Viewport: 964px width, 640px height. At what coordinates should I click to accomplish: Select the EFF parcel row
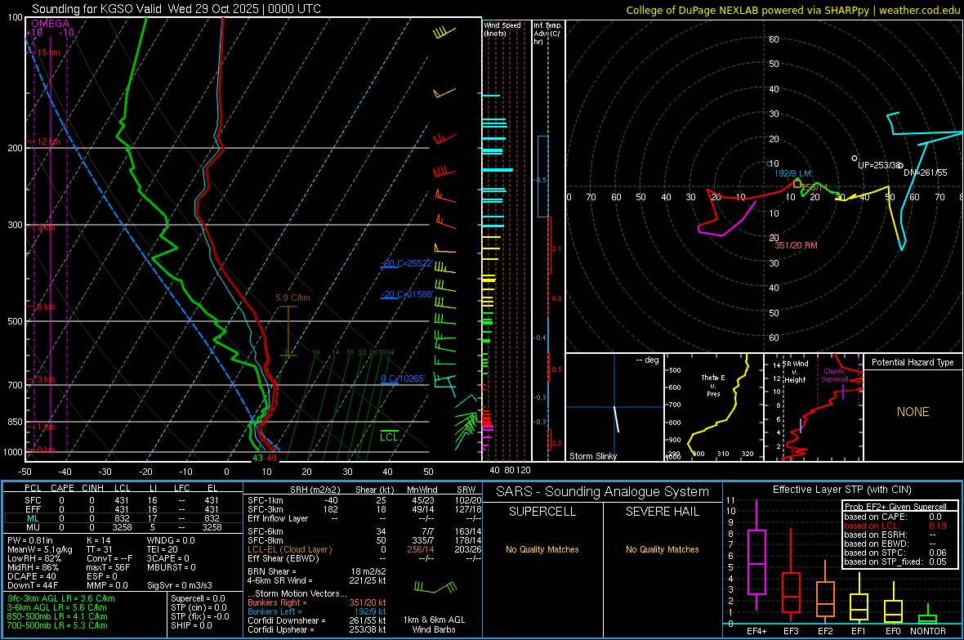(x=123, y=509)
